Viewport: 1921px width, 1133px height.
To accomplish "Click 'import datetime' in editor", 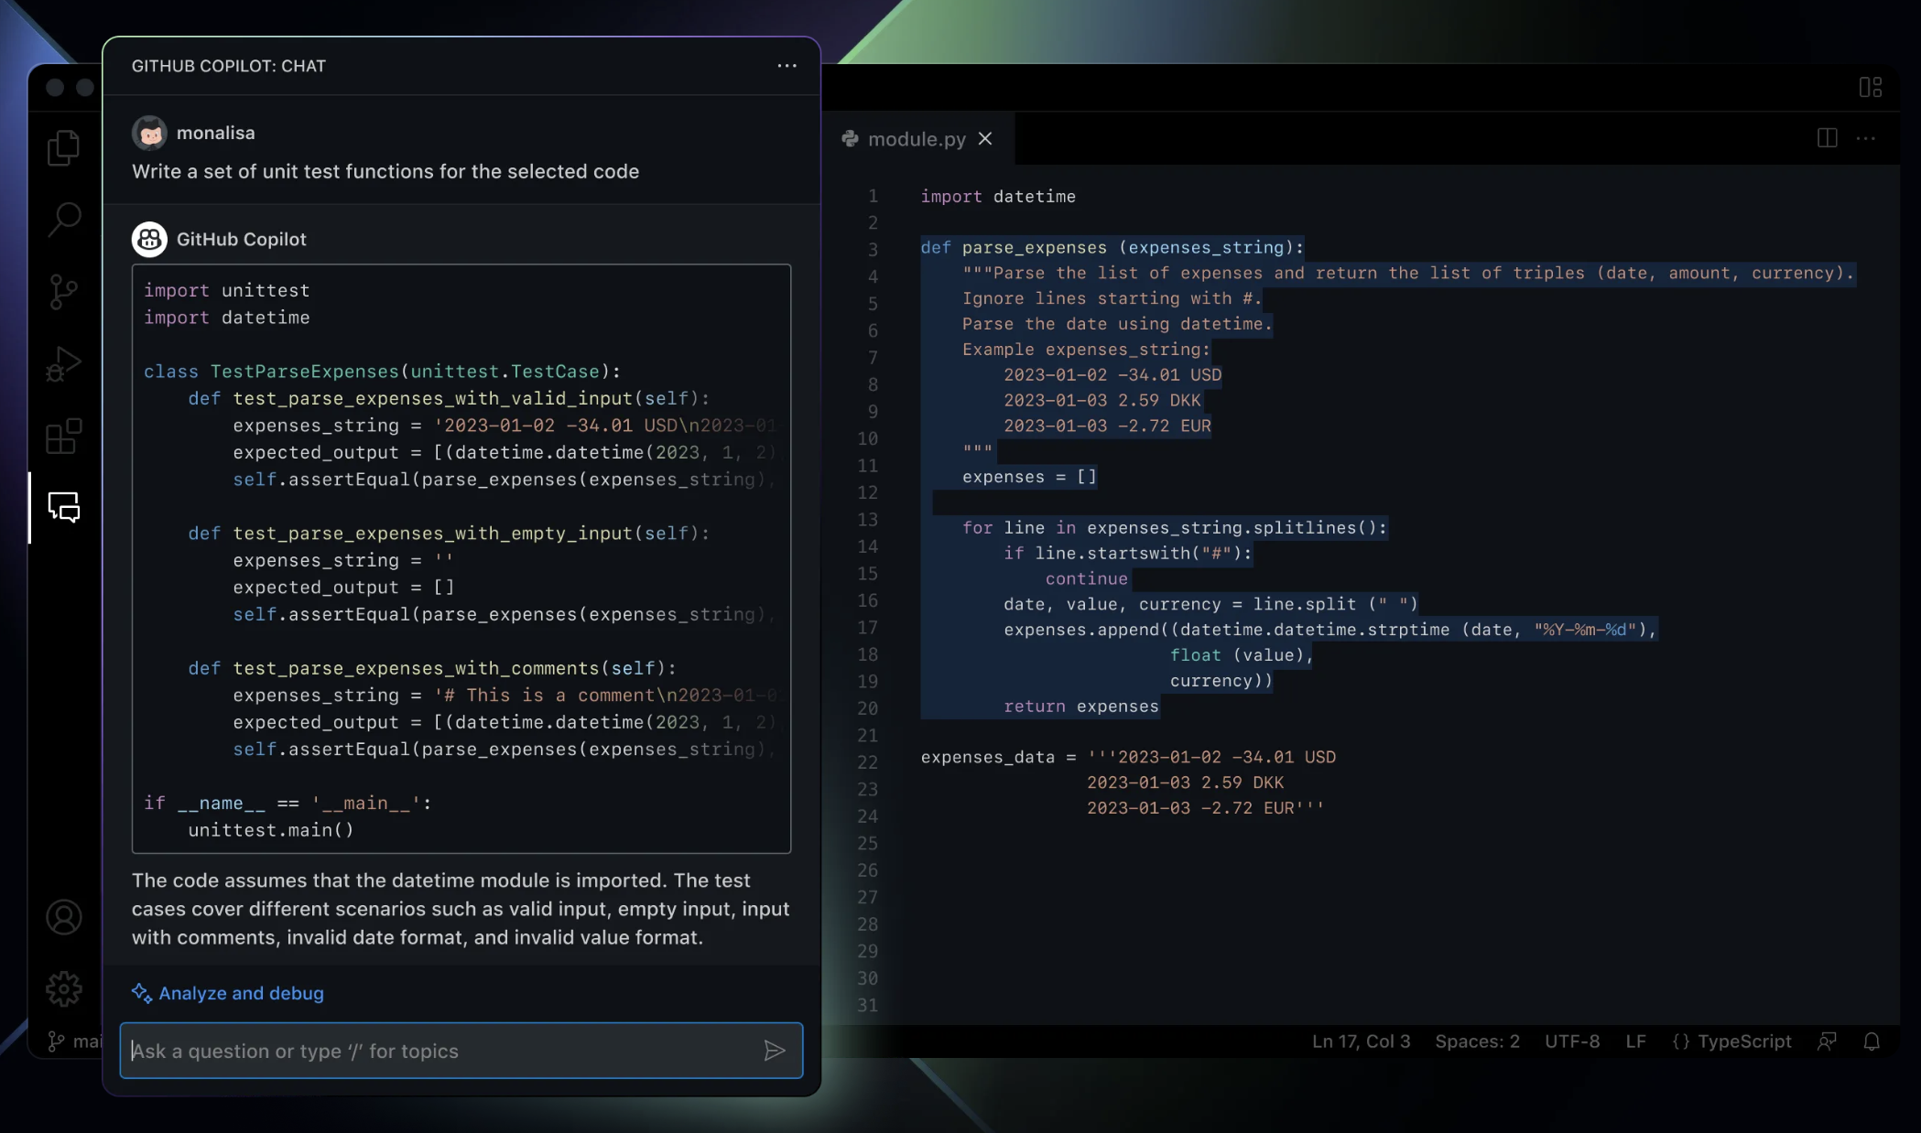I will [997, 196].
